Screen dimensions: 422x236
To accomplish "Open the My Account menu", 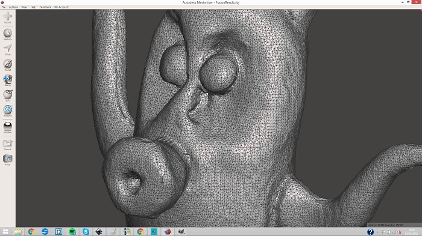I will coord(61,7).
